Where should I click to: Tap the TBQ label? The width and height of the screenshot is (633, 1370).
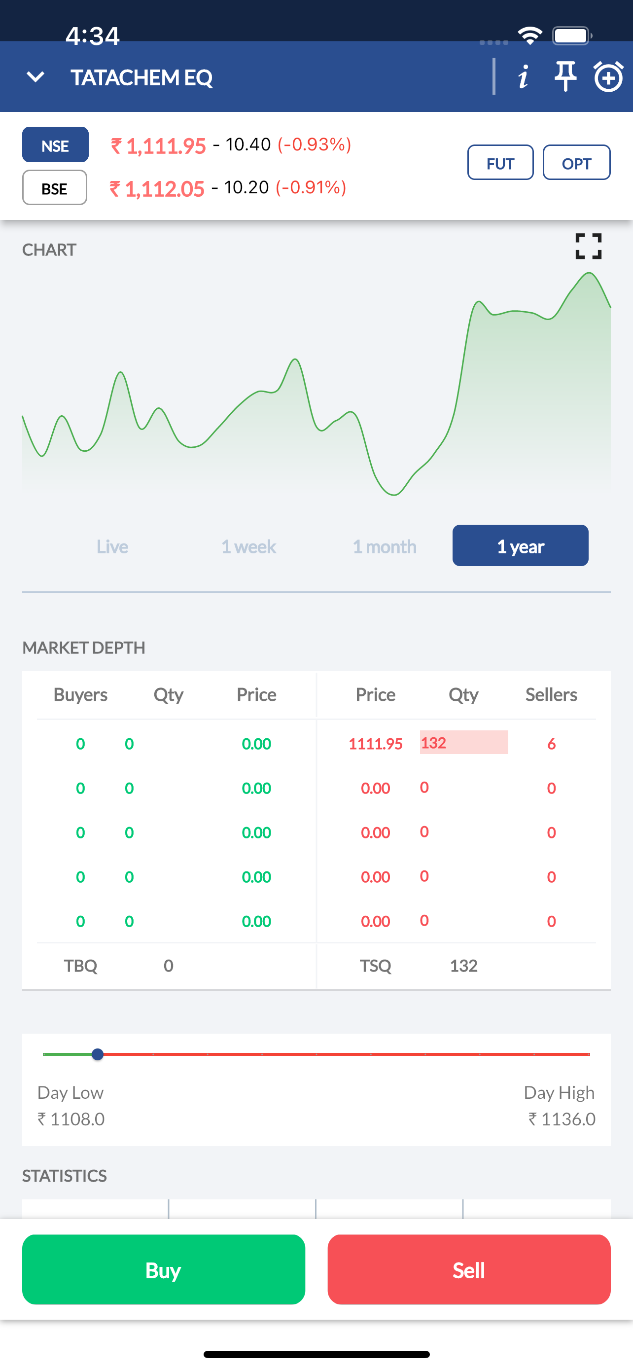click(x=80, y=966)
